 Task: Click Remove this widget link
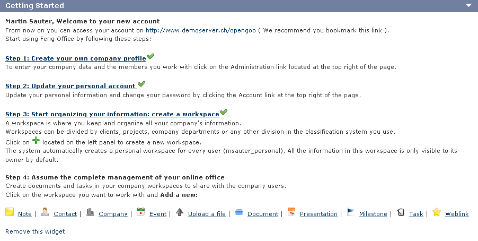35,231
